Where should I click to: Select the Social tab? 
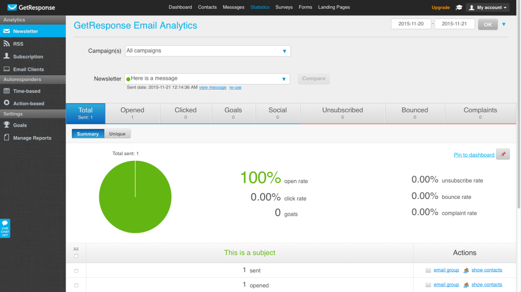tap(277, 113)
